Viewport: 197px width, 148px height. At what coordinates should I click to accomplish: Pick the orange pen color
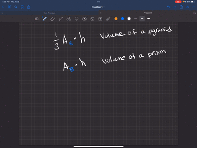point(116,19)
